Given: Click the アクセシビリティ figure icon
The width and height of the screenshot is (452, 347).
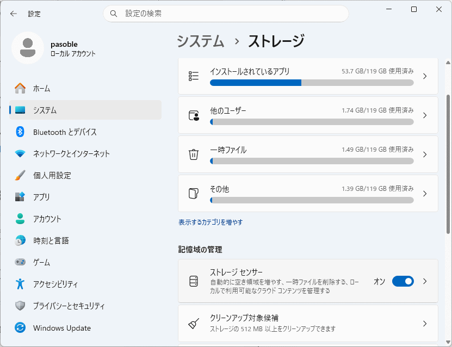Looking at the screenshot, I should [x=20, y=284].
